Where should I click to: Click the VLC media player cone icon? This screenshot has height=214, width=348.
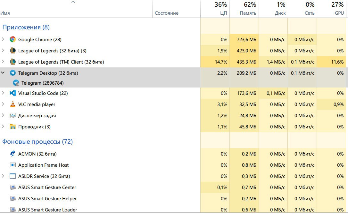[12, 104]
